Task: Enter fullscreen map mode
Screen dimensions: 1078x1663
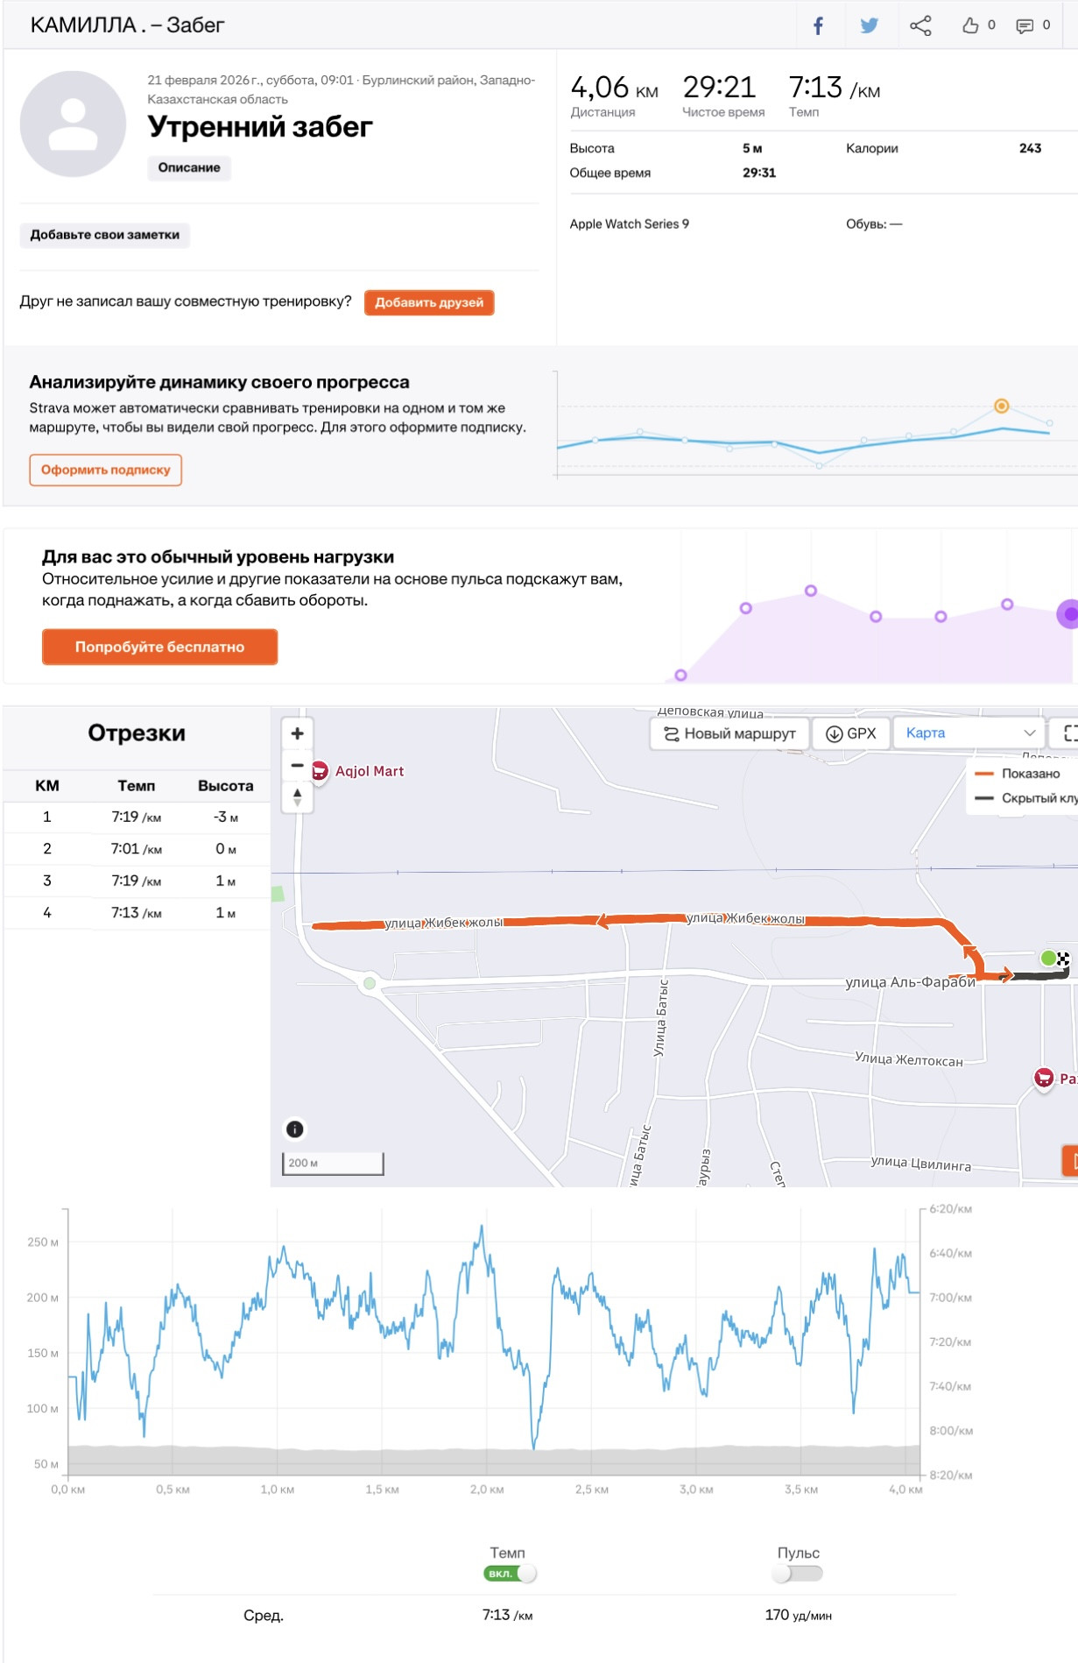Action: pyautogui.click(x=1069, y=733)
